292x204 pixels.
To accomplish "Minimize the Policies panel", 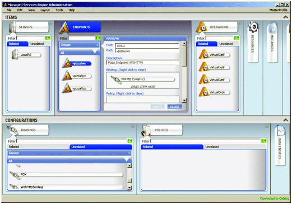I will click(267, 126).
